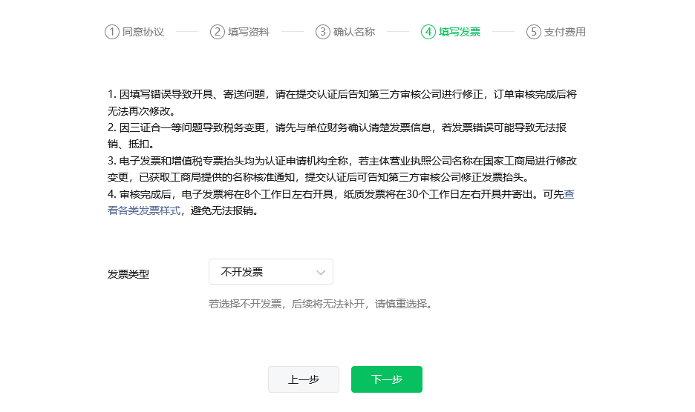Select the 支付费用 step label
Viewport: 695px width, 412px height.
click(x=565, y=32)
